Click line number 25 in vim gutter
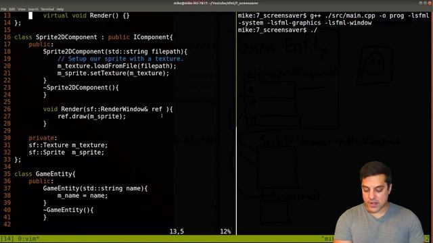The width and height of the screenshot is (433, 243). click(x=7, y=102)
